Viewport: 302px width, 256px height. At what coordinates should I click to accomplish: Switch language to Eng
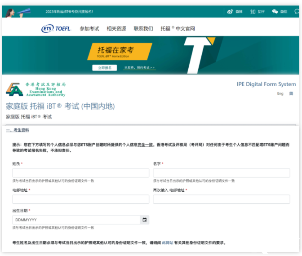[280, 93]
